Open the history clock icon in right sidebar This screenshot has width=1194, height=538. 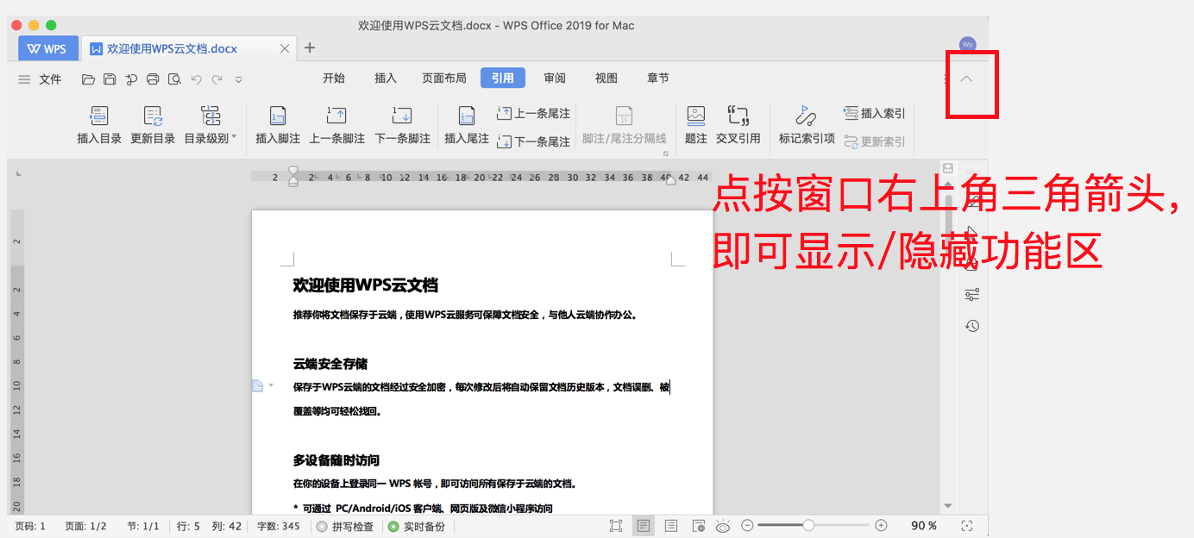(x=972, y=326)
